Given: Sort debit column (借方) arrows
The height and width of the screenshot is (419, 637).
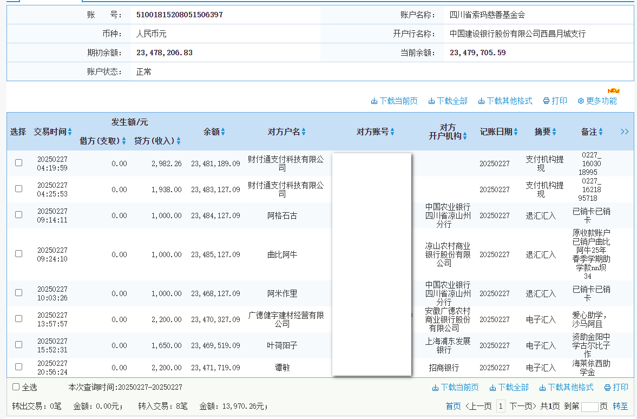Looking at the screenshot, I should 124,141.
